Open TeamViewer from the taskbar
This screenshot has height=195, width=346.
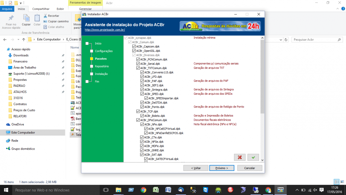tap(206, 190)
